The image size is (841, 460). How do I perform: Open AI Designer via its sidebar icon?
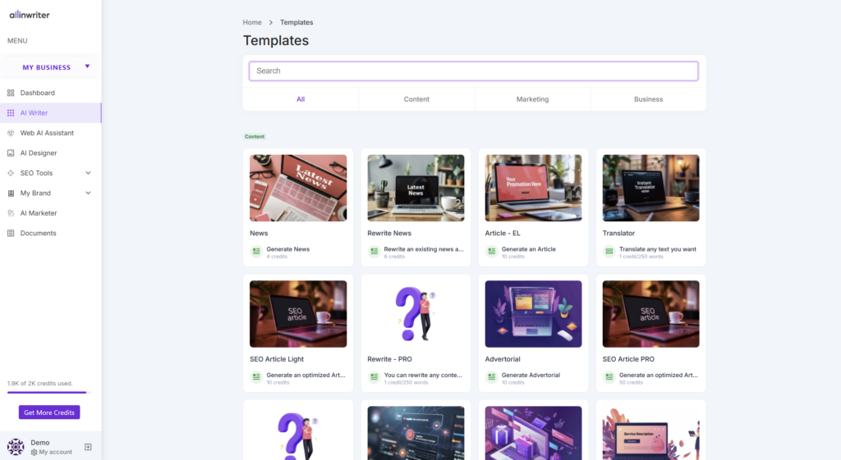pos(11,153)
